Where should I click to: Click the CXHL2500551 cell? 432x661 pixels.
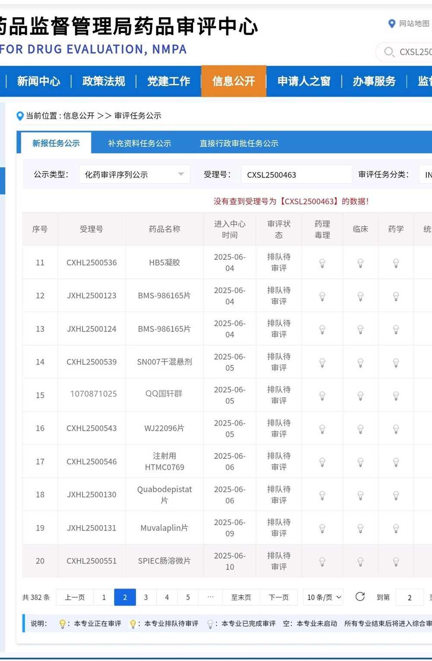[92, 561]
